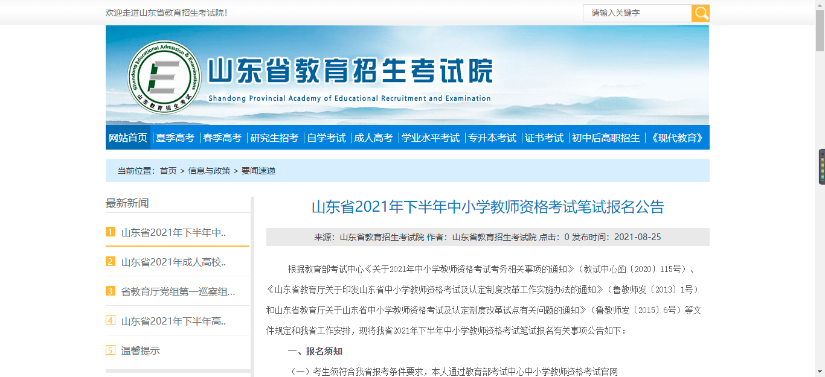Viewport: 825px width, 377px height.
Task: Click the orange search magnifier icon
Action: [701, 13]
